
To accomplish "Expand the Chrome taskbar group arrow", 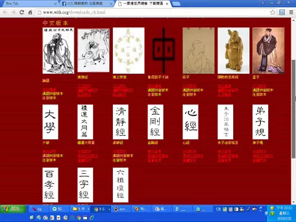I will (x=109, y=209).
